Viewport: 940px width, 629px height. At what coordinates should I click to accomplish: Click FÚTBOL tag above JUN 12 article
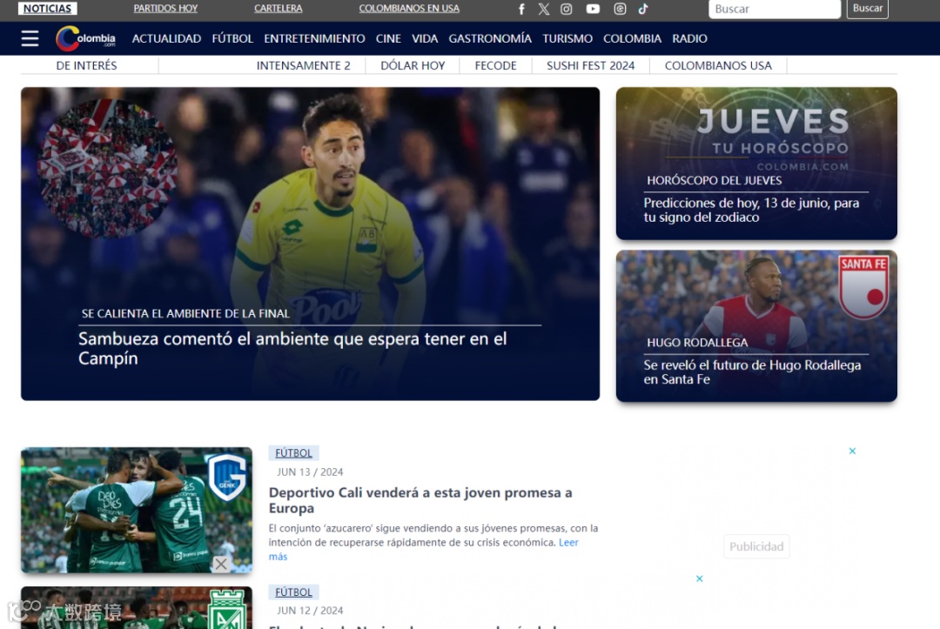click(x=294, y=592)
